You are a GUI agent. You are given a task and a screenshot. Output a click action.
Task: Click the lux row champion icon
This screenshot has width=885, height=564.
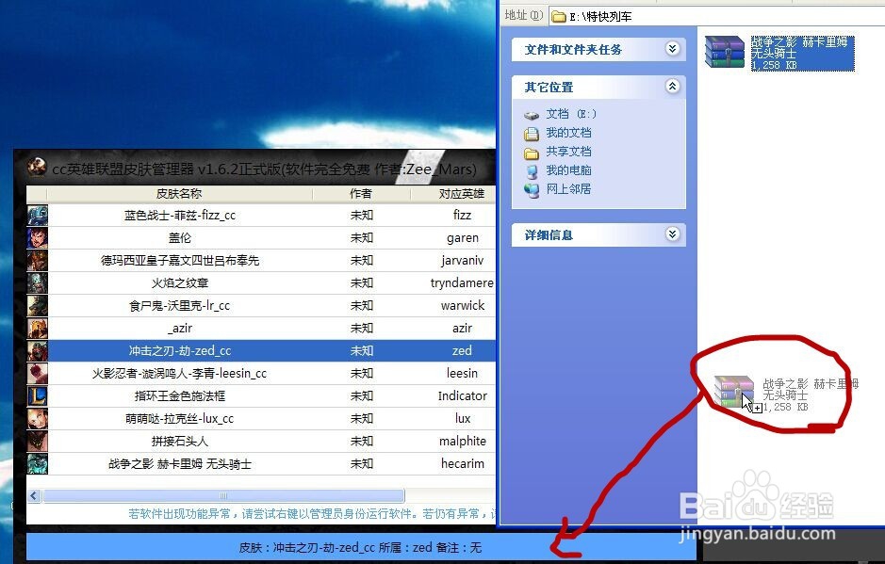[x=38, y=418]
